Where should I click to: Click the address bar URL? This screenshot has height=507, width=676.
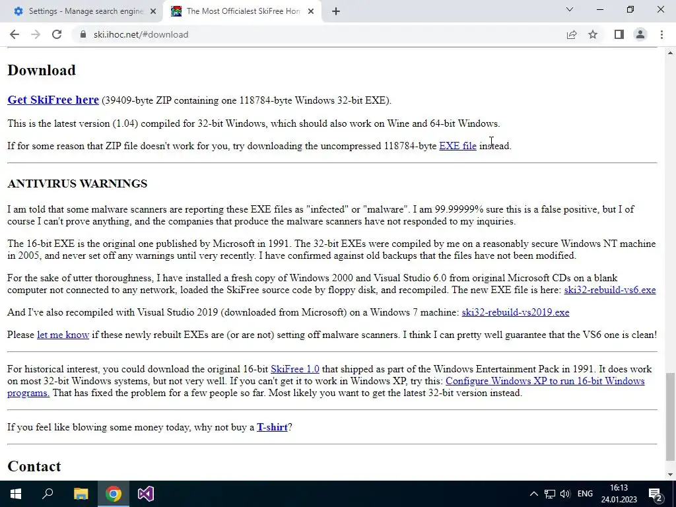(x=141, y=34)
